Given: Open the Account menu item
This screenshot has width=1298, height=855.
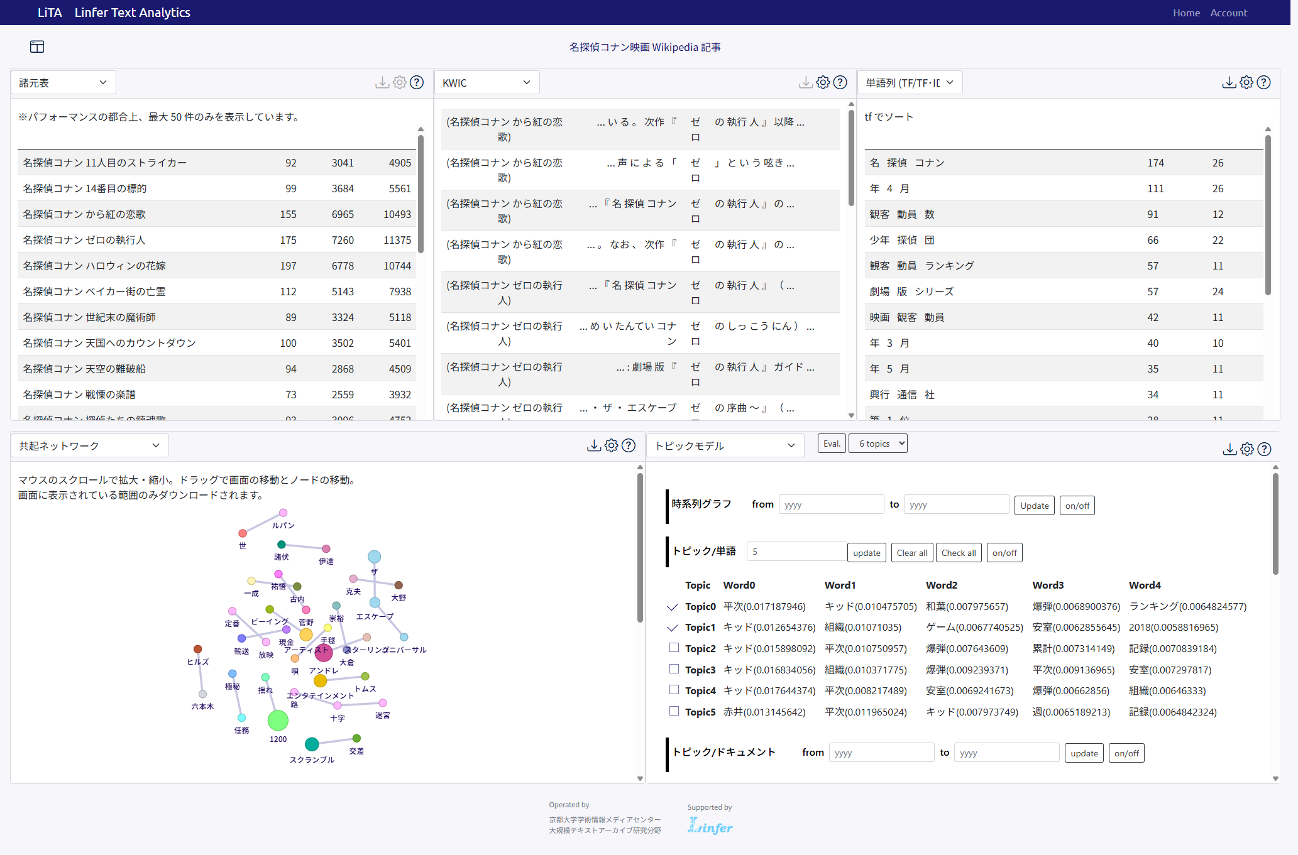Looking at the screenshot, I should point(1229,13).
